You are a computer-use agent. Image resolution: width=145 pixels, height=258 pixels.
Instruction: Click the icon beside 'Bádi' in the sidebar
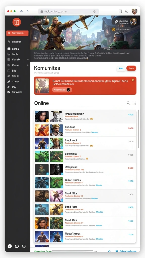pos(9,71)
